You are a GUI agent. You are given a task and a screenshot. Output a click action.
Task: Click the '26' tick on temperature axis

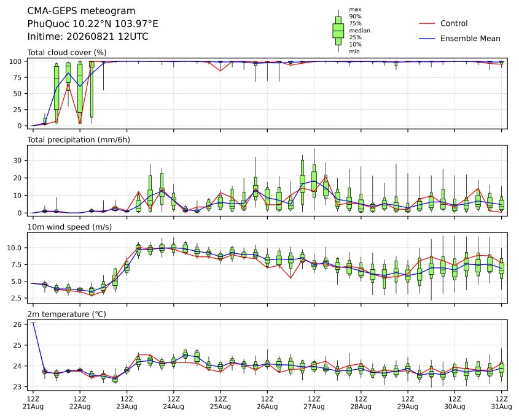click(x=18, y=324)
